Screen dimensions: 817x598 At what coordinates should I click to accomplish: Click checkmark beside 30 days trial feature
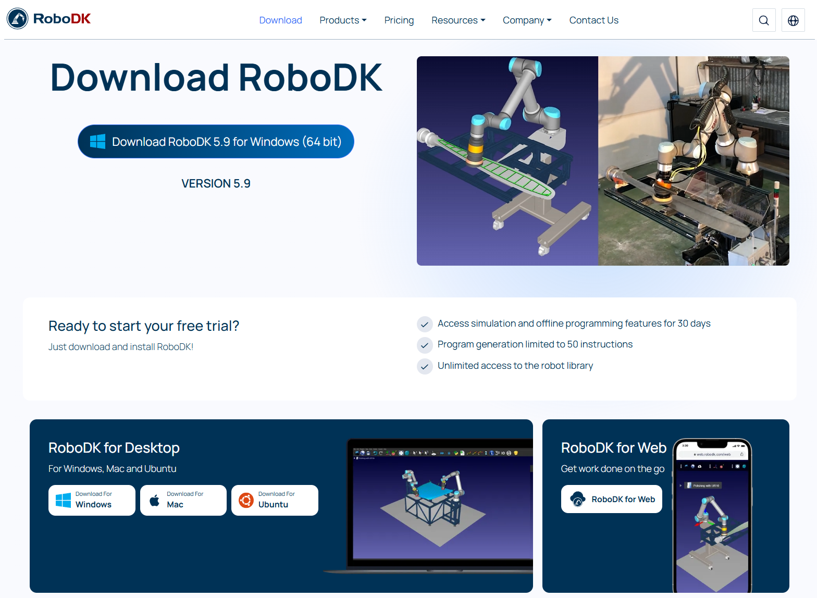(x=425, y=324)
